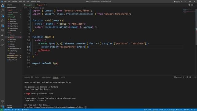Open the terminal launch profile dropdown arrow
This screenshot has height=111, width=197.
(x=185, y=77)
